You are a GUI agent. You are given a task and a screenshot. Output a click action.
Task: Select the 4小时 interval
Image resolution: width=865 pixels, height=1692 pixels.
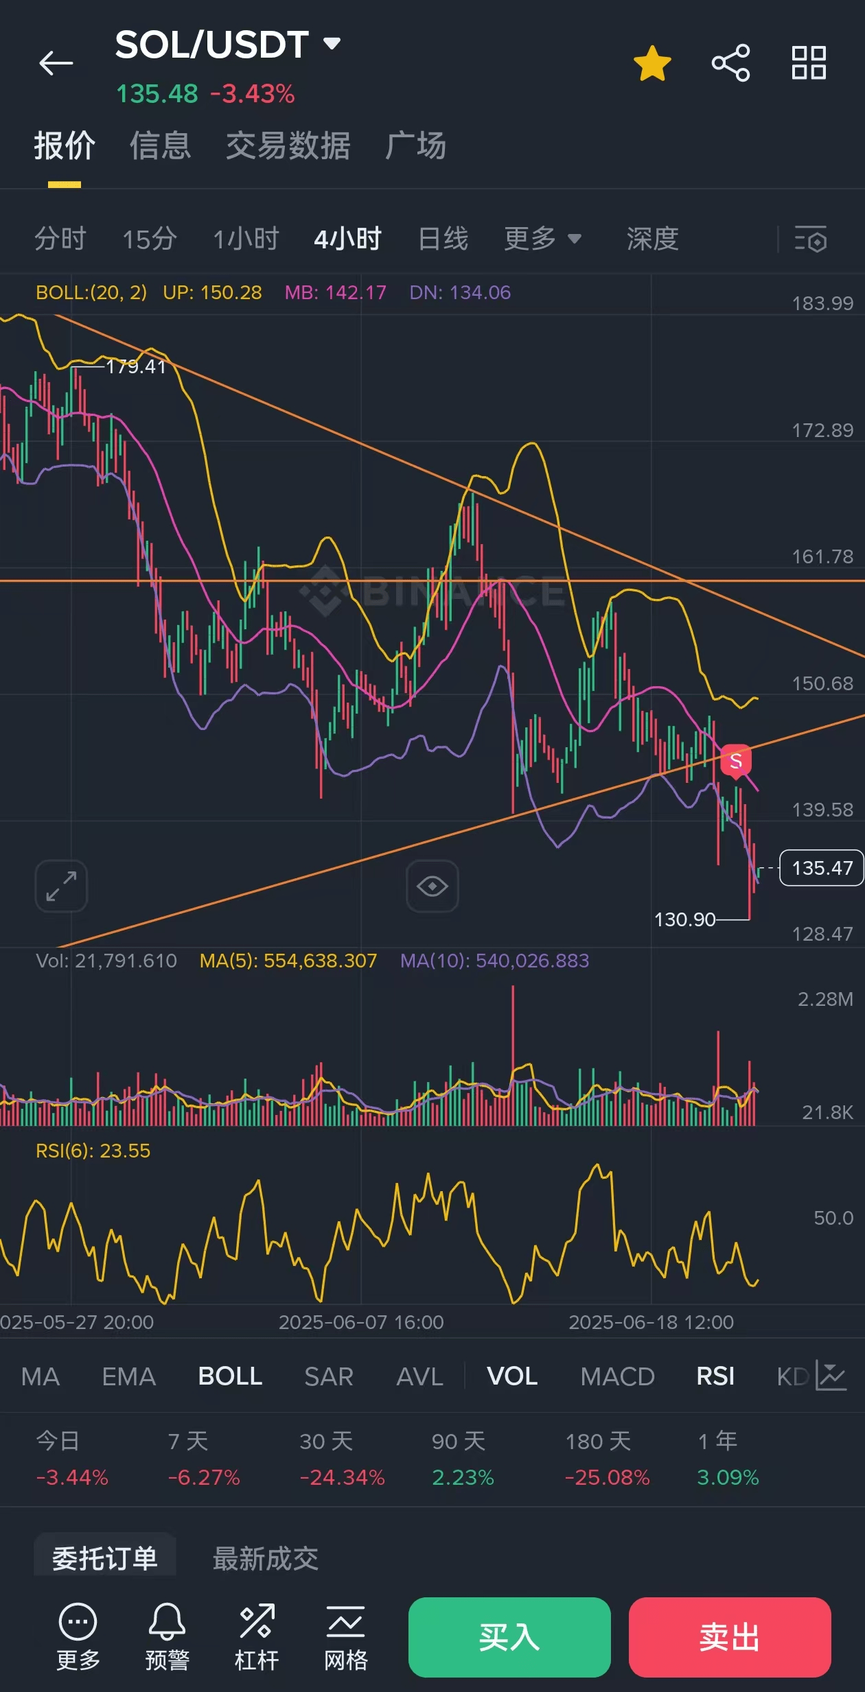coord(347,239)
